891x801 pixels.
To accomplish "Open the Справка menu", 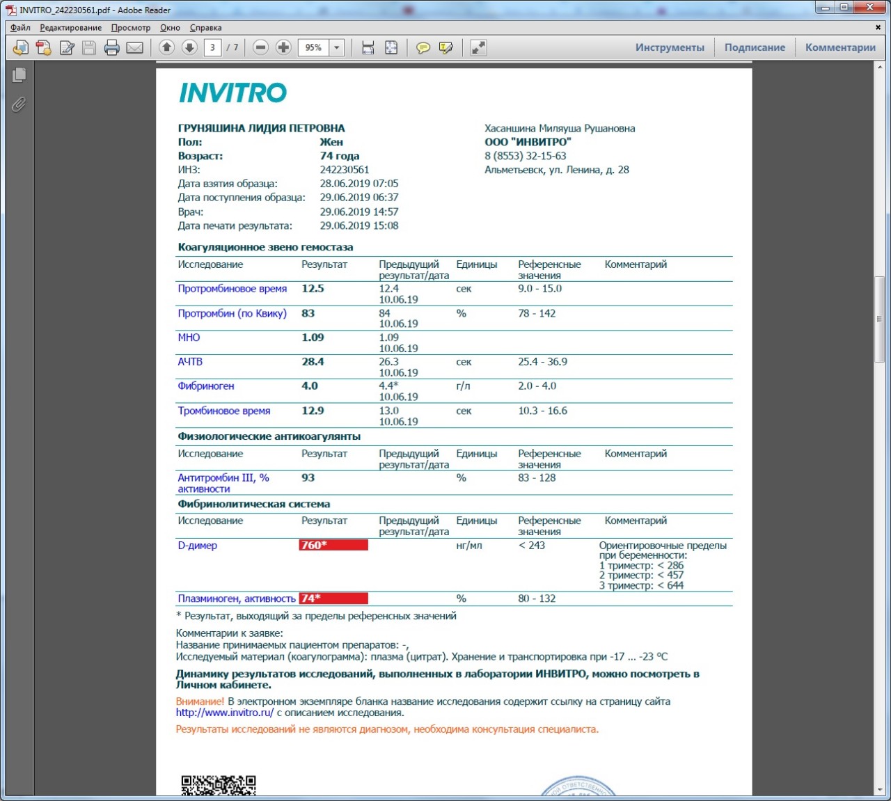I will (x=205, y=28).
